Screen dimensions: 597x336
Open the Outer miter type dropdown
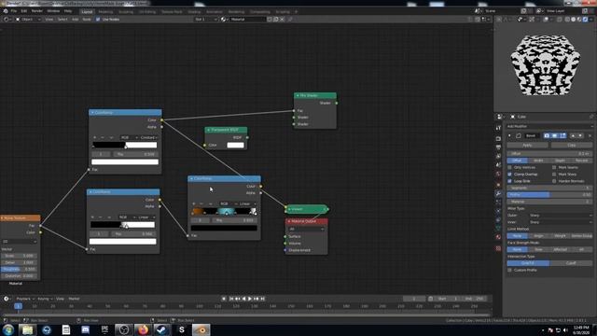tap(561, 216)
